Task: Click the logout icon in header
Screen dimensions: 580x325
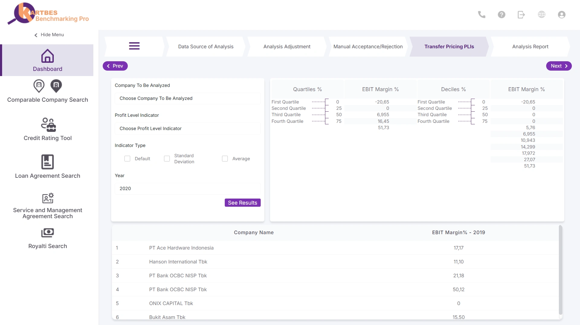Action: 521,14
